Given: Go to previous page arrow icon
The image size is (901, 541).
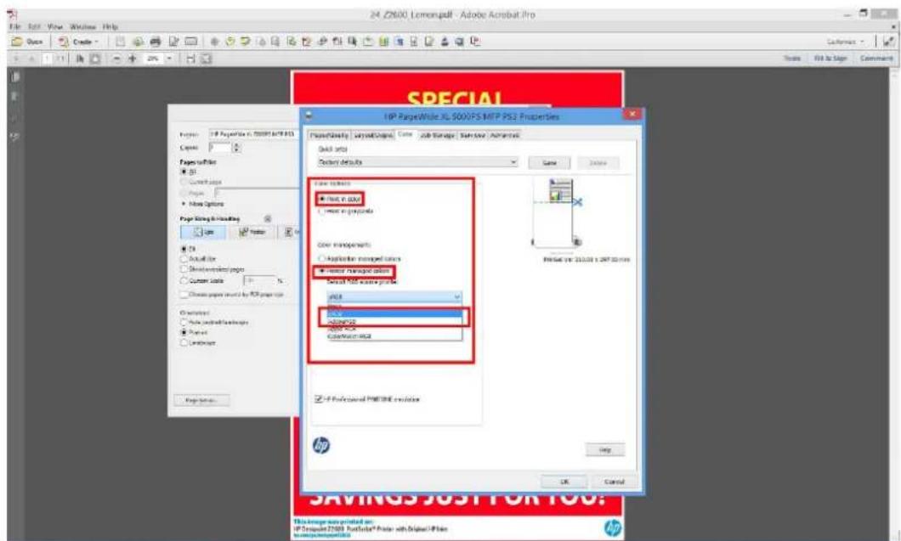Looking at the screenshot, I should click(16, 59).
